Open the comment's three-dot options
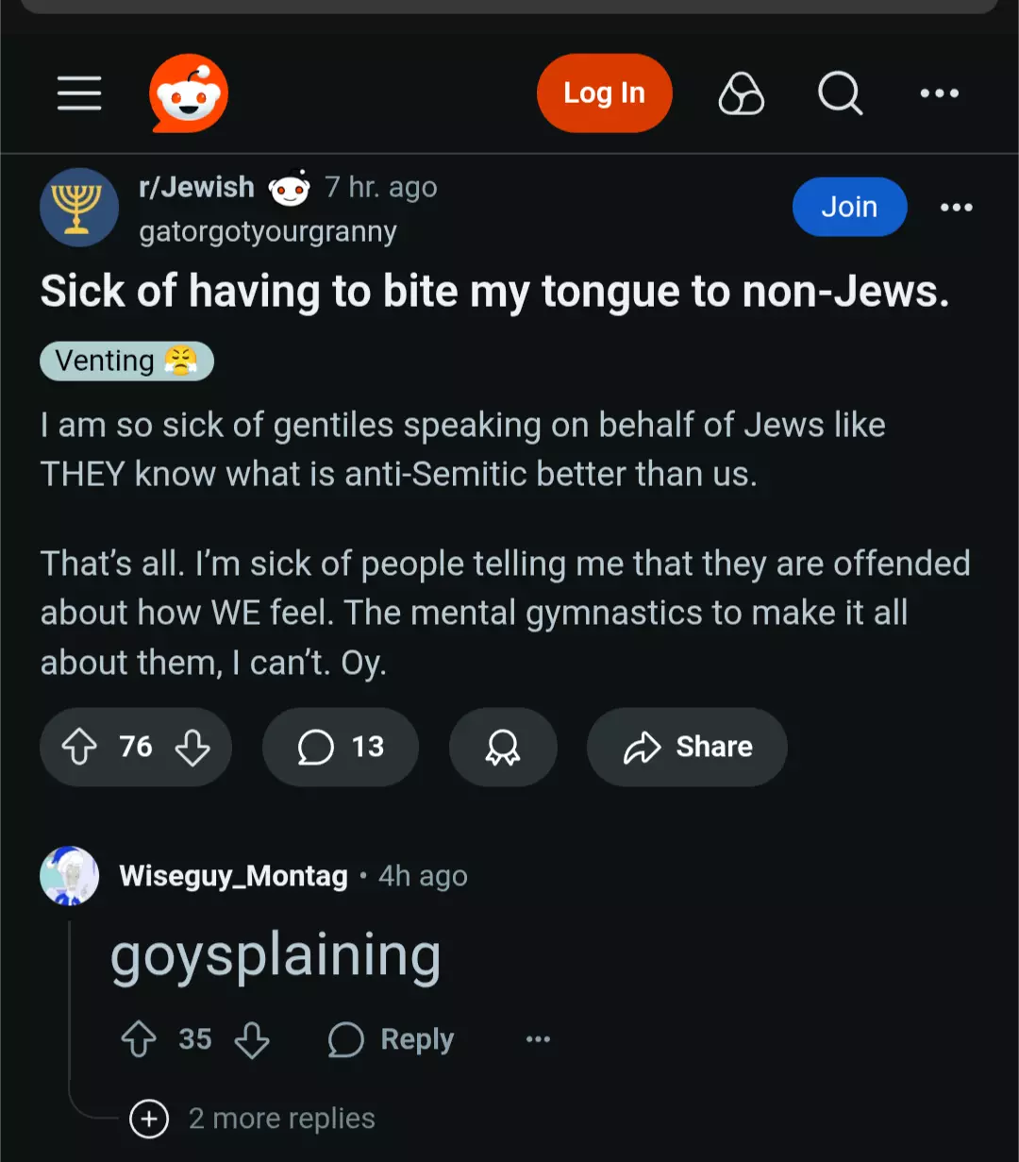 pos(538,1040)
